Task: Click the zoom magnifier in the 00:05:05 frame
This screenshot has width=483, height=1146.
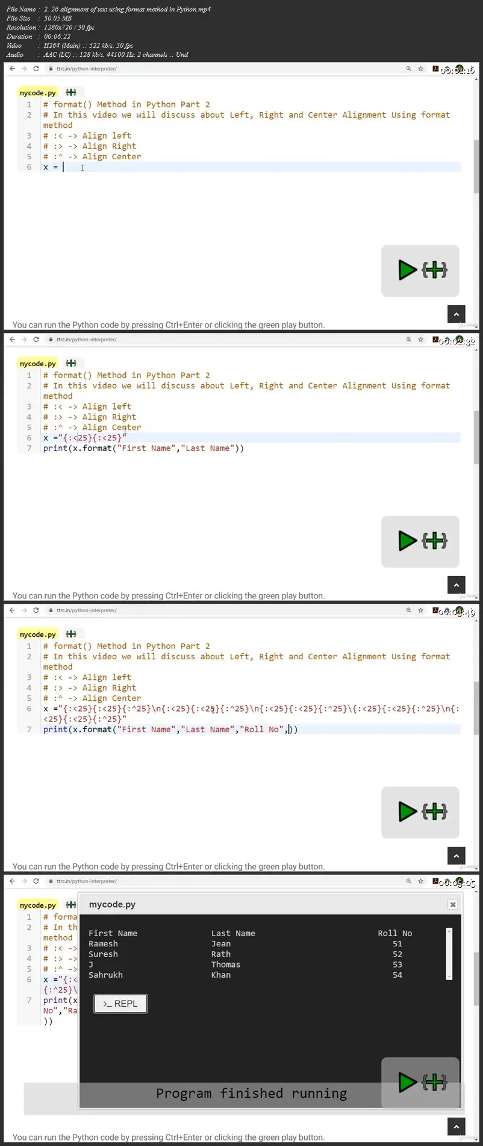Action: click(x=409, y=881)
